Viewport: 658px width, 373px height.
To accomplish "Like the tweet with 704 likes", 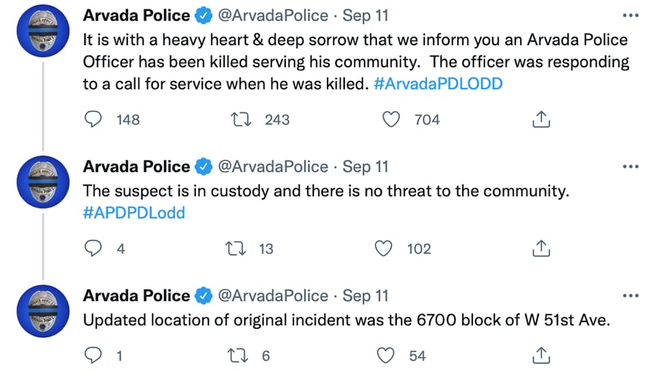I will [391, 119].
